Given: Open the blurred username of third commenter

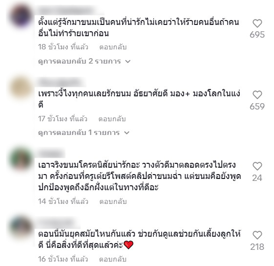Looking at the screenshot, I should (x=51, y=154).
